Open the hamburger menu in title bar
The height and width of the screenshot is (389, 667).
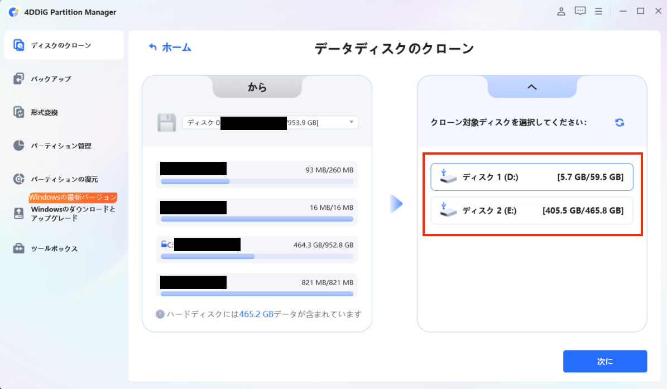[x=598, y=11]
